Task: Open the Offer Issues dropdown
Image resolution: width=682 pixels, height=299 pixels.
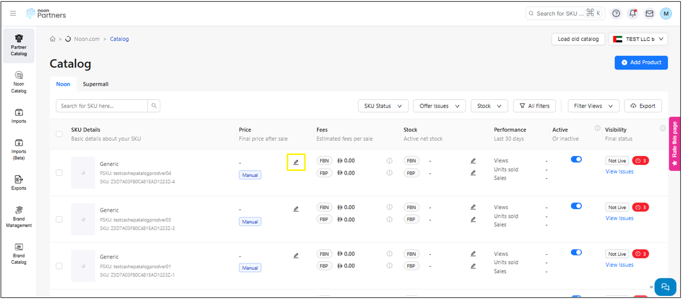Action: (439, 106)
